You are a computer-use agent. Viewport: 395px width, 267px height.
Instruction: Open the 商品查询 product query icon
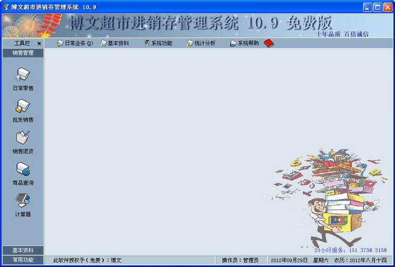(x=23, y=170)
